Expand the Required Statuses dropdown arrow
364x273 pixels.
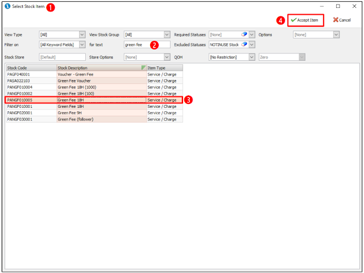coord(252,35)
